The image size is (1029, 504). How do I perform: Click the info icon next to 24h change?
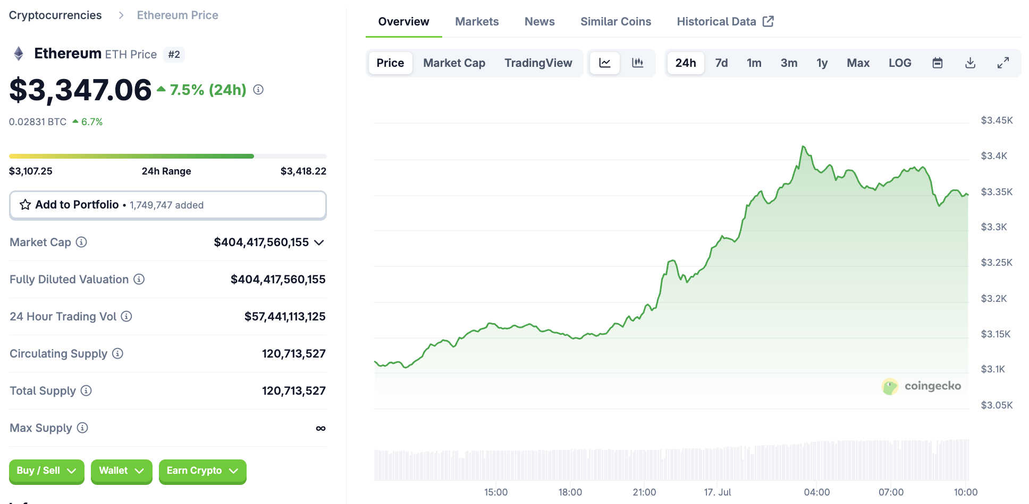pos(258,90)
